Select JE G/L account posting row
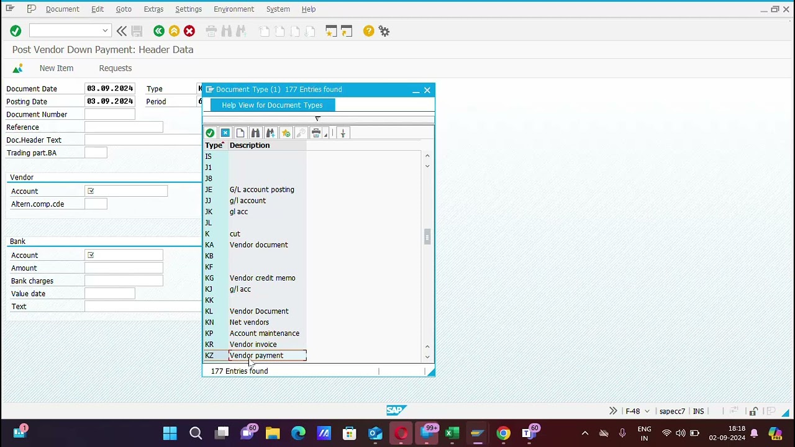Image resolution: width=795 pixels, height=447 pixels. pyautogui.click(x=255, y=189)
